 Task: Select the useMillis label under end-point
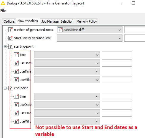[25, 121]
